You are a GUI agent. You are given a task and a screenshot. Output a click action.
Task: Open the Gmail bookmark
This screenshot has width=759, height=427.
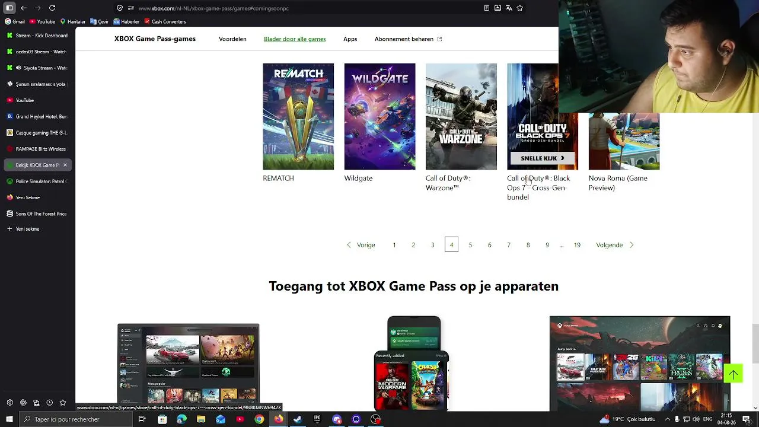[15, 22]
